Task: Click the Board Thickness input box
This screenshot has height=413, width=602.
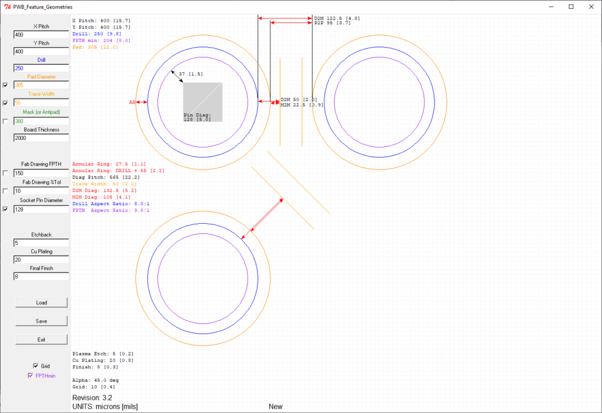Action: click(x=41, y=138)
